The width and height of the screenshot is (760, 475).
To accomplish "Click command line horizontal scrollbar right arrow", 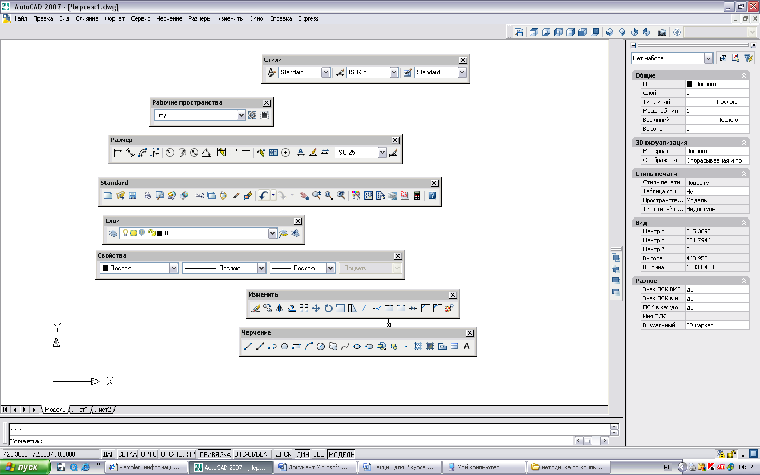I will pyautogui.click(x=605, y=441).
